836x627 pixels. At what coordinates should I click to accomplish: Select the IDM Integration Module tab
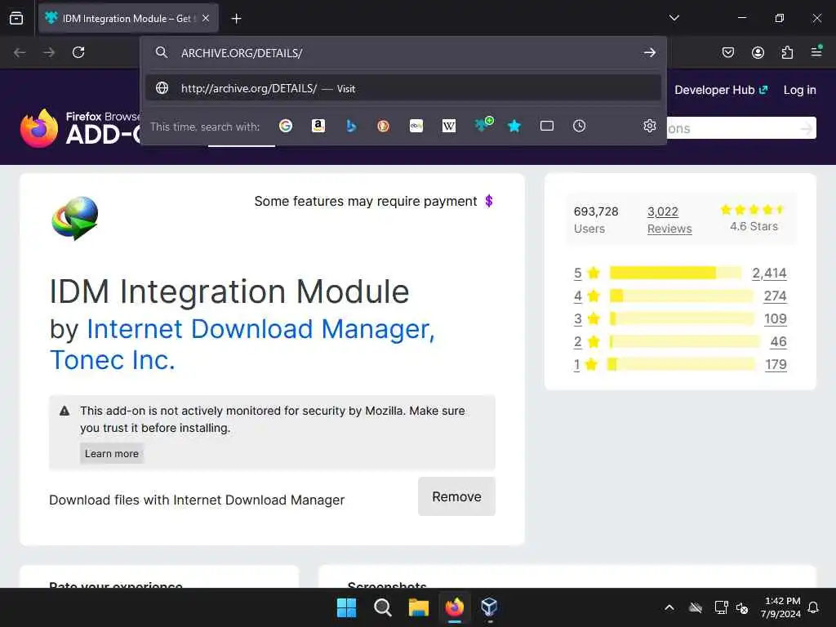128,18
